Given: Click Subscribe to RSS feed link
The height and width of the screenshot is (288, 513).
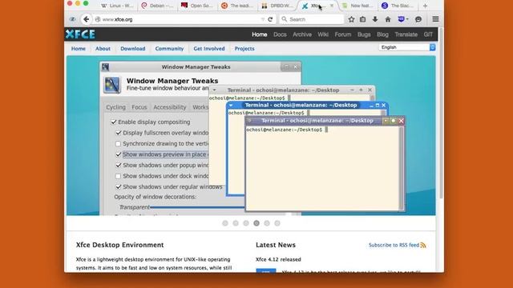Looking at the screenshot, I should pyautogui.click(x=394, y=245).
